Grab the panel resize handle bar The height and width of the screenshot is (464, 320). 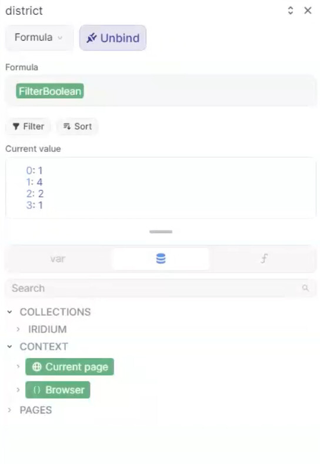pyautogui.click(x=161, y=231)
